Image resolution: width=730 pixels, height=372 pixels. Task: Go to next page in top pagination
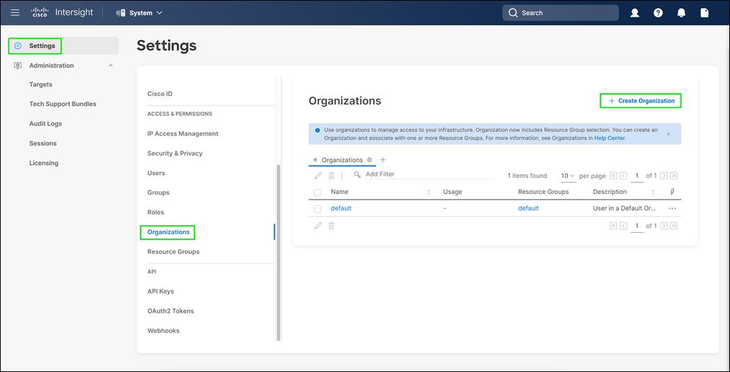point(664,176)
